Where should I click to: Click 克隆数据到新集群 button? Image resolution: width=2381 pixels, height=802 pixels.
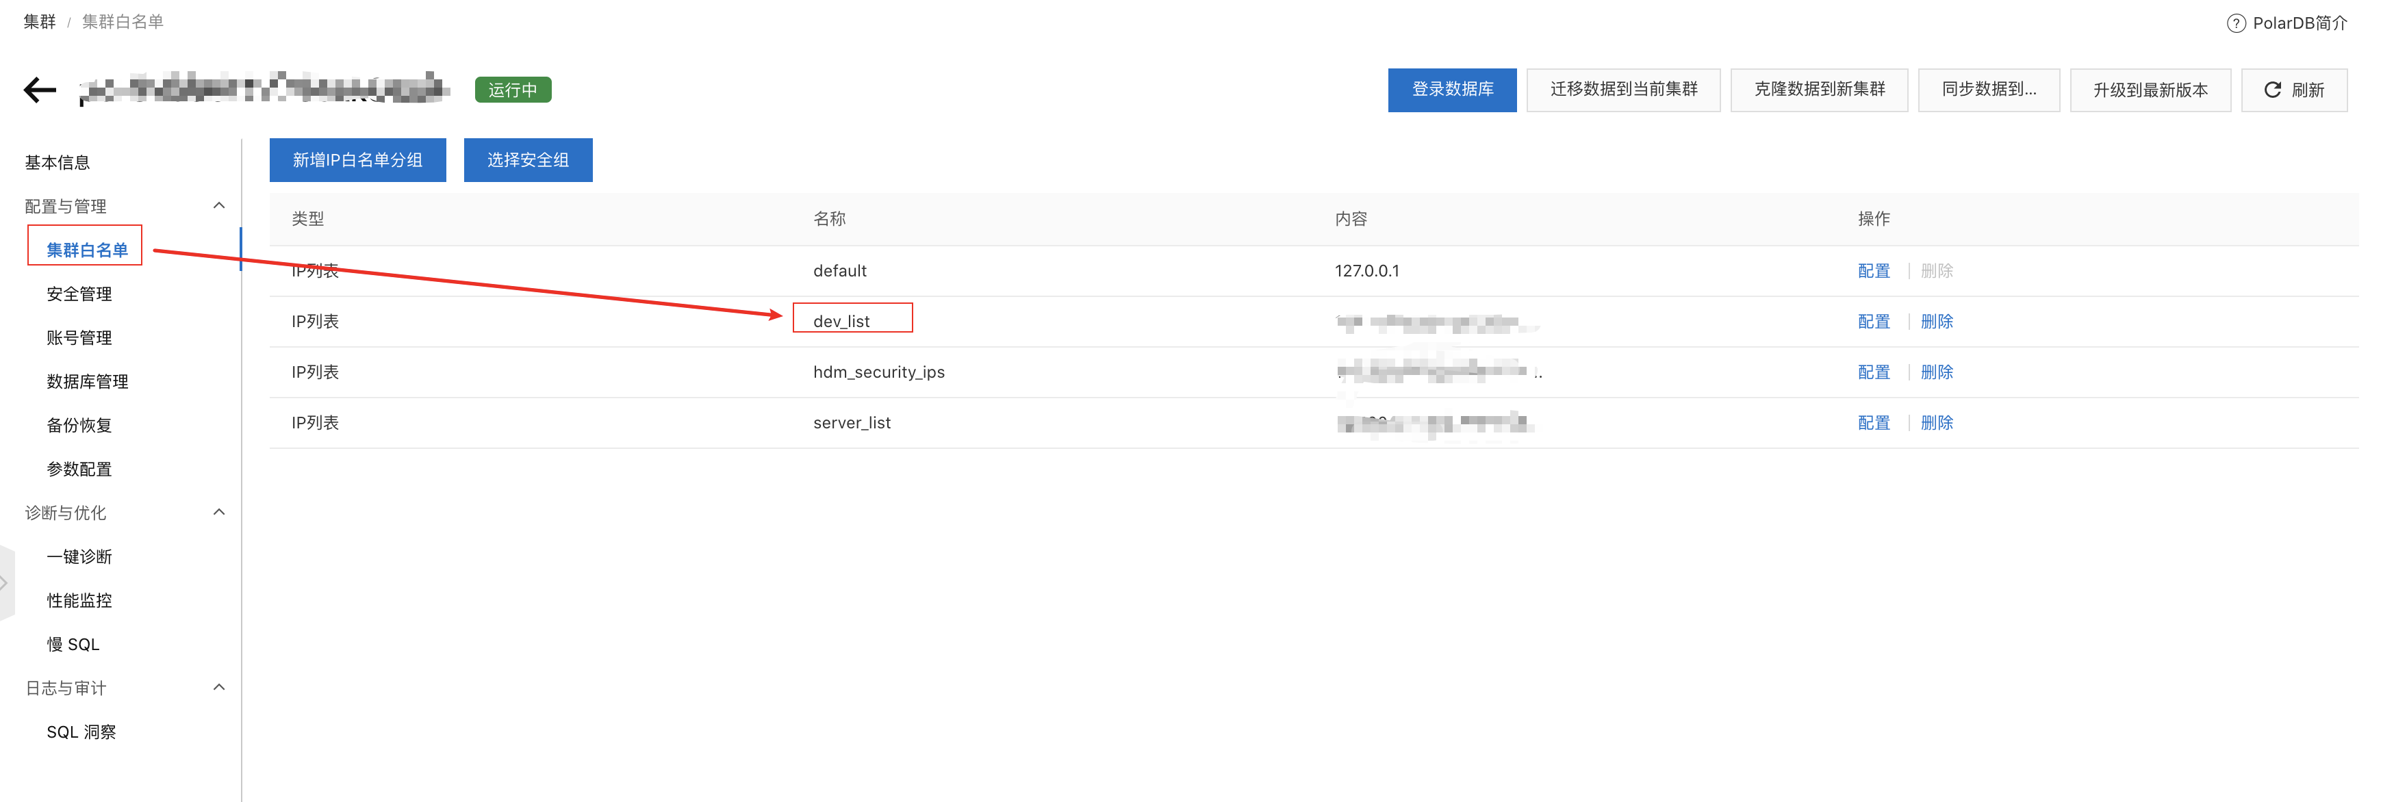[x=1818, y=90]
